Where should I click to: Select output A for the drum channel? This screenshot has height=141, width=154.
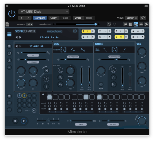46,79
